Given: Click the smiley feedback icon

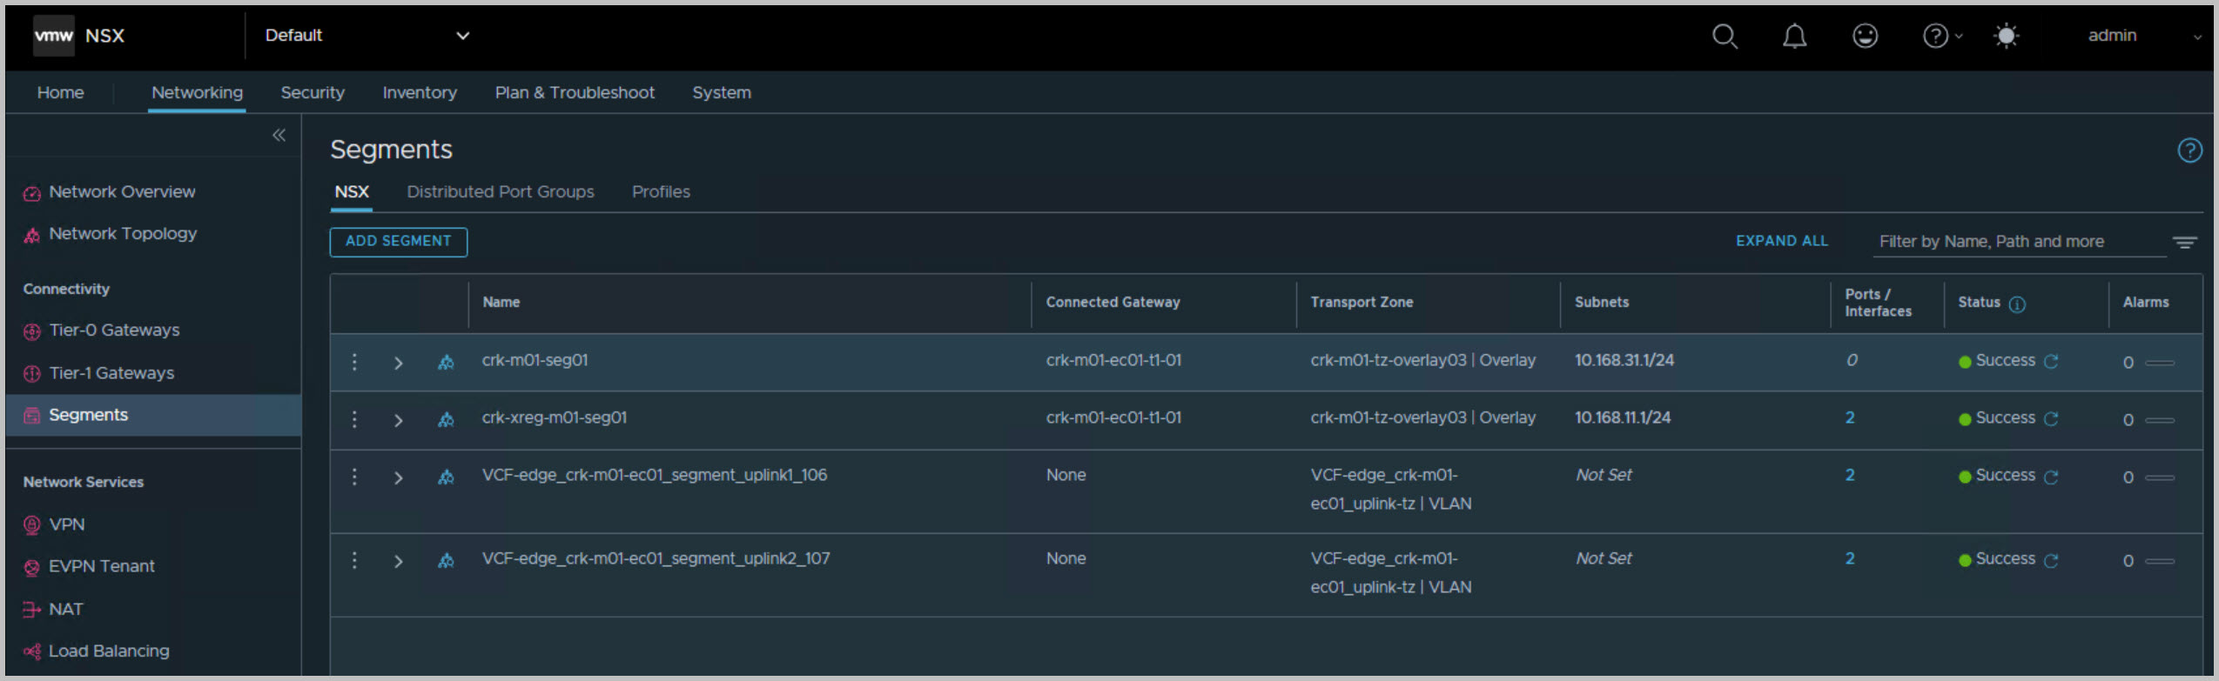Looking at the screenshot, I should (1865, 37).
